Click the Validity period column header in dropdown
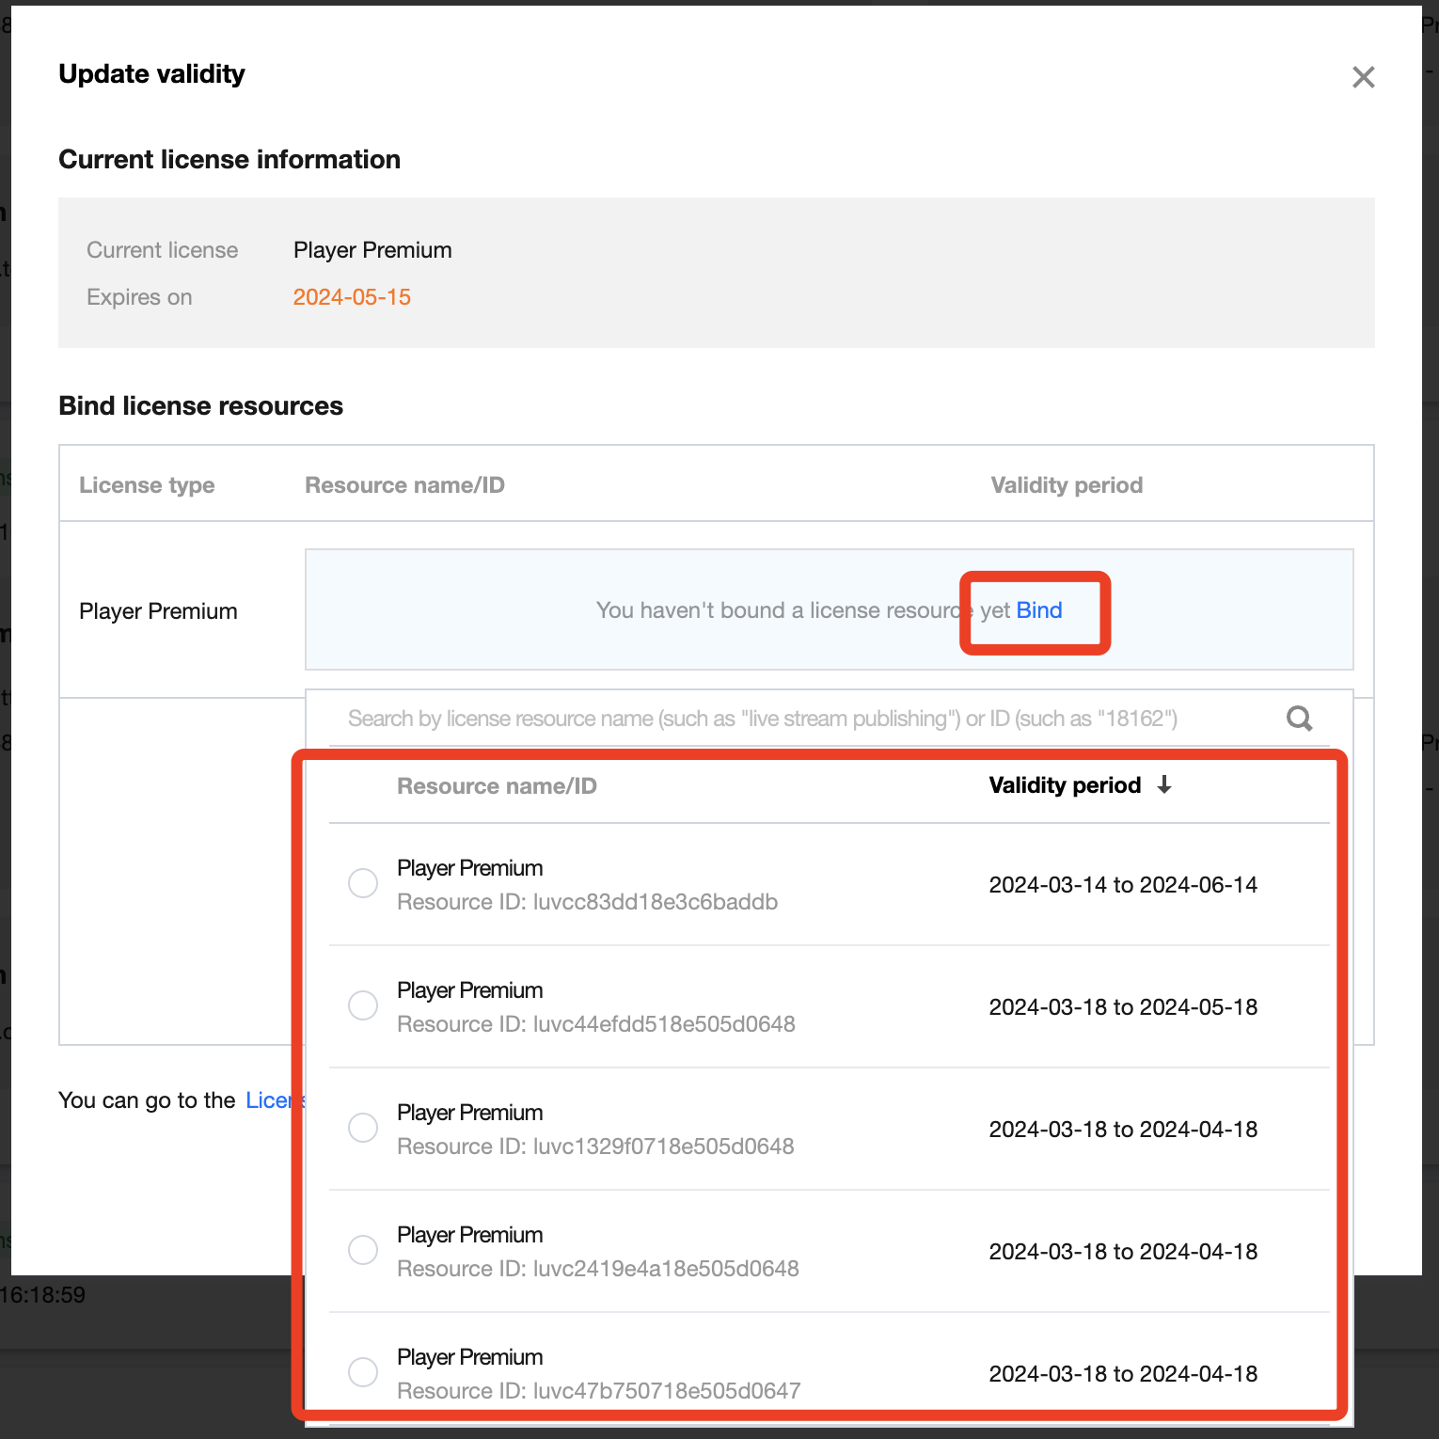This screenshot has height=1439, width=1439. 1065,785
